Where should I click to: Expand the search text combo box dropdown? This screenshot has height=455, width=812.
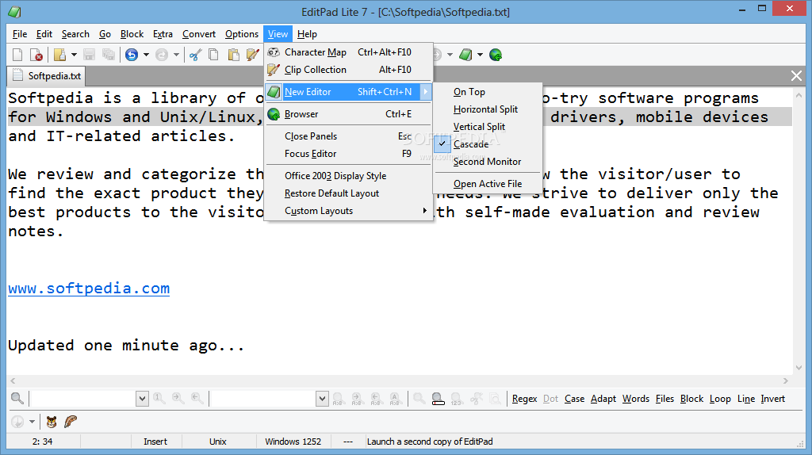tap(142, 399)
